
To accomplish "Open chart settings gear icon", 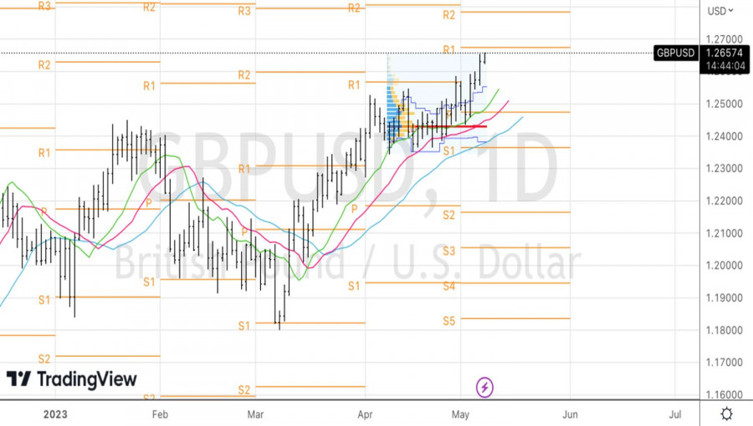I will click(726, 413).
